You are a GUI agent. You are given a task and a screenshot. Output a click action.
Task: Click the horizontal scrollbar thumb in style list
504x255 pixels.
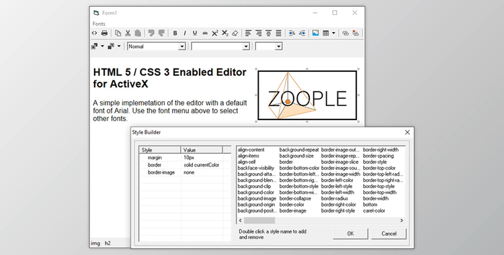(259, 220)
